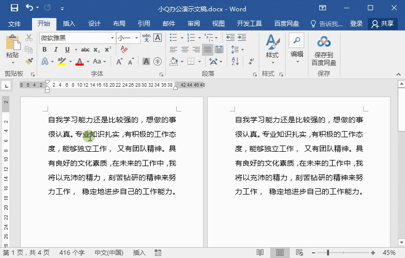Toggle italic formatting
Screen dimensions: 405x258
56,50
